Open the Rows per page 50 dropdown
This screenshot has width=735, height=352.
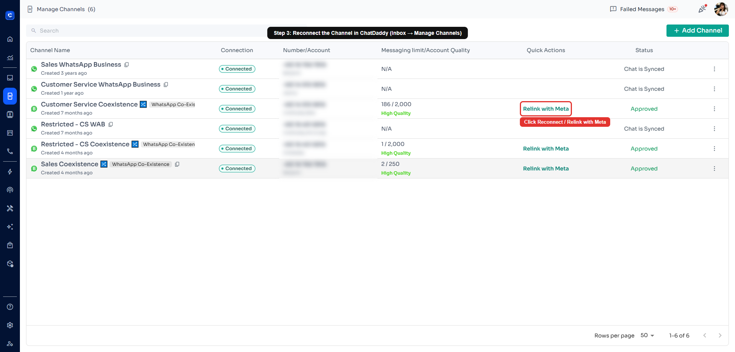pos(647,336)
